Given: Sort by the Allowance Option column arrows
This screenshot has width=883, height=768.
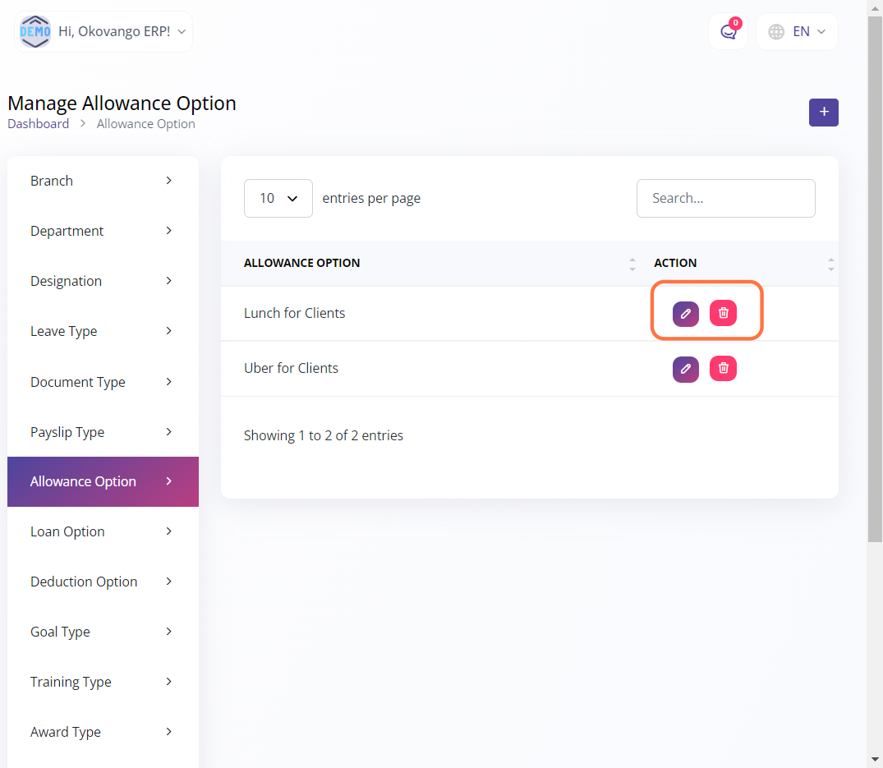Looking at the screenshot, I should tap(632, 264).
